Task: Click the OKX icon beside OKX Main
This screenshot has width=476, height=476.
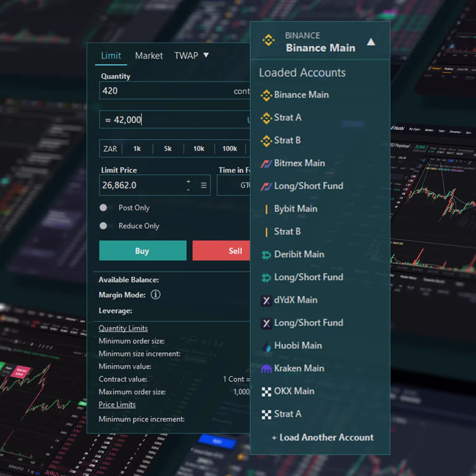Action: pos(266,392)
